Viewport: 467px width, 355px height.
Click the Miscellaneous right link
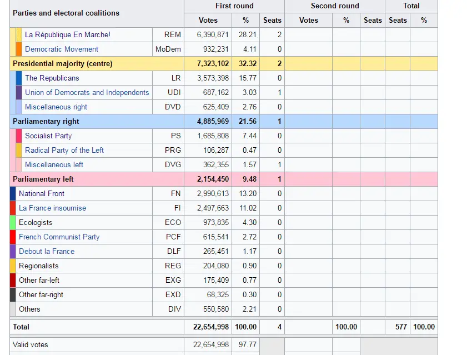(56, 107)
